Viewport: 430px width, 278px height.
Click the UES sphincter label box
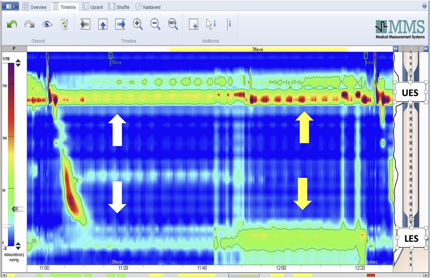(x=410, y=92)
